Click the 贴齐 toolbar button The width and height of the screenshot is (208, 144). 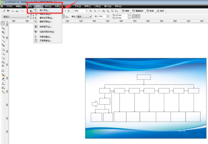pyautogui.click(x=160, y=11)
